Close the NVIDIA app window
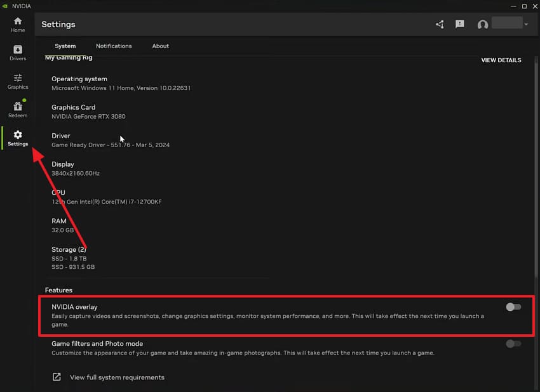This screenshot has height=392, width=540. (535, 6)
